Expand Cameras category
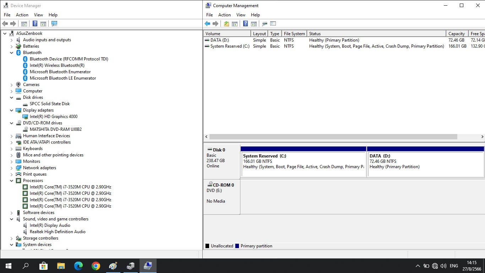The width and height of the screenshot is (485, 273). pyautogui.click(x=11, y=85)
